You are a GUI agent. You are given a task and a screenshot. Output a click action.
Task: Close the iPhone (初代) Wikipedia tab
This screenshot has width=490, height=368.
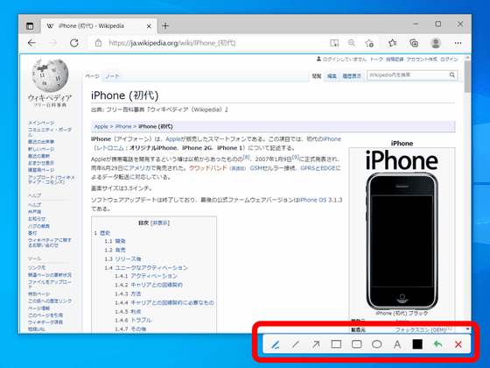point(149,26)
